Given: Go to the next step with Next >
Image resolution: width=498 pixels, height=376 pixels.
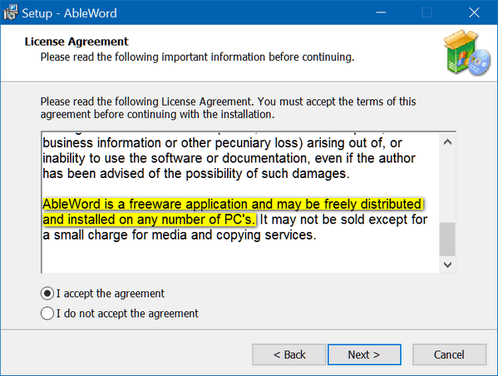Looking at the screenshot, I should (364, 354).
